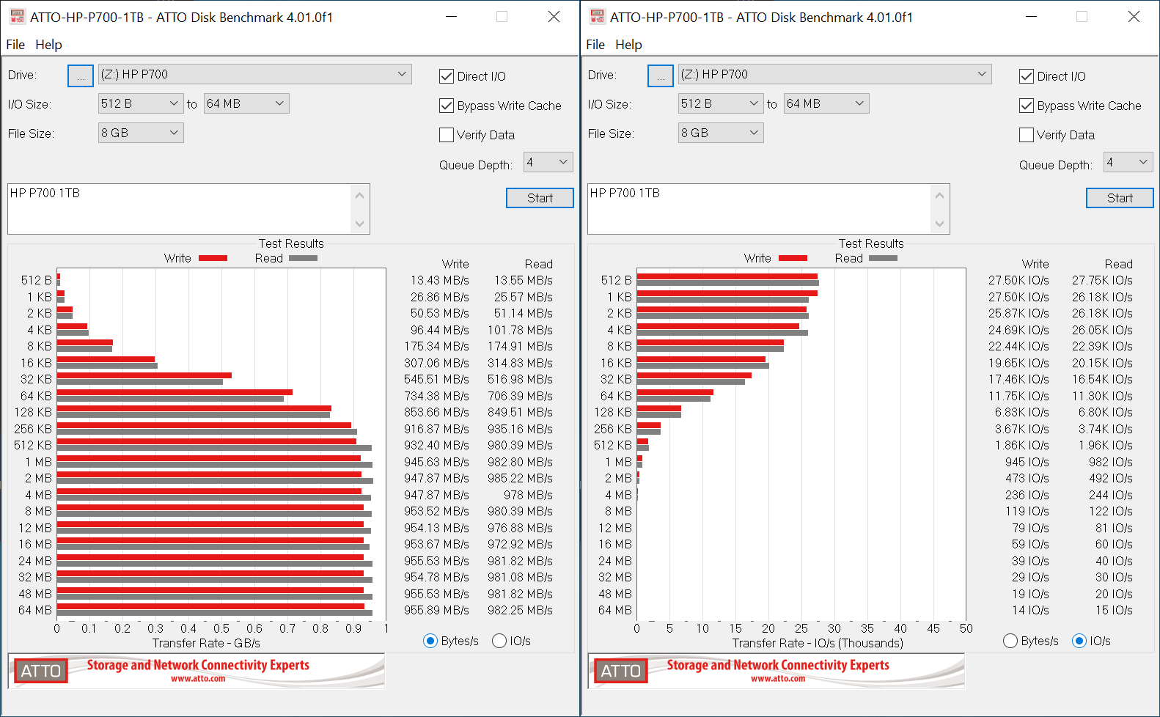The image size is (1160, 717).
Task: Uncheck Bypass Write Cache in right window
Action: click(x=1027, y=106)
